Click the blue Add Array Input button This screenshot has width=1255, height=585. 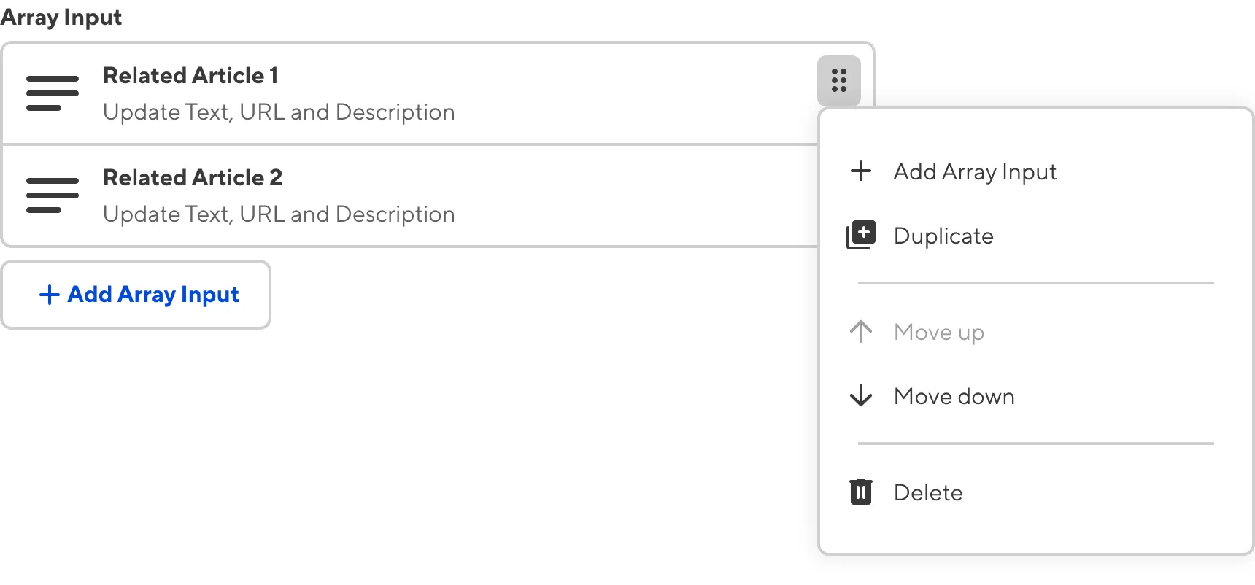pos(136,295)
